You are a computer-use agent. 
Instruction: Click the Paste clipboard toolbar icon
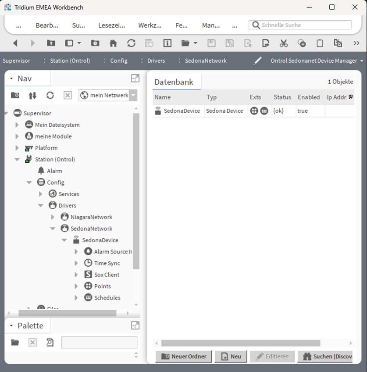[320, 43]
